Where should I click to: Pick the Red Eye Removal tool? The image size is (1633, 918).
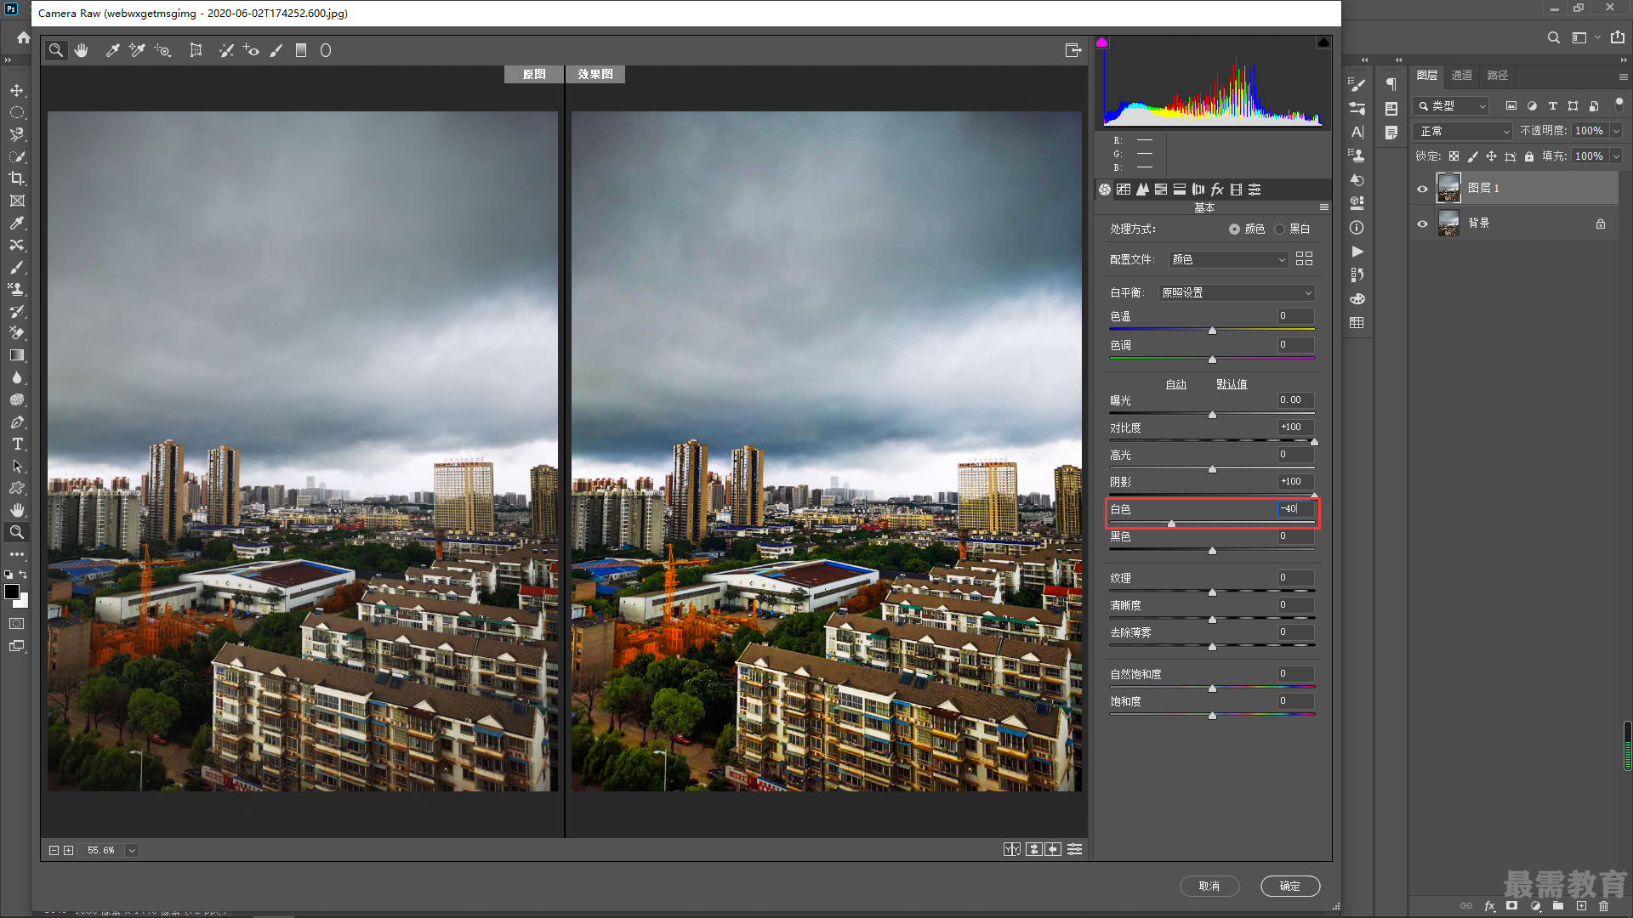251,50
